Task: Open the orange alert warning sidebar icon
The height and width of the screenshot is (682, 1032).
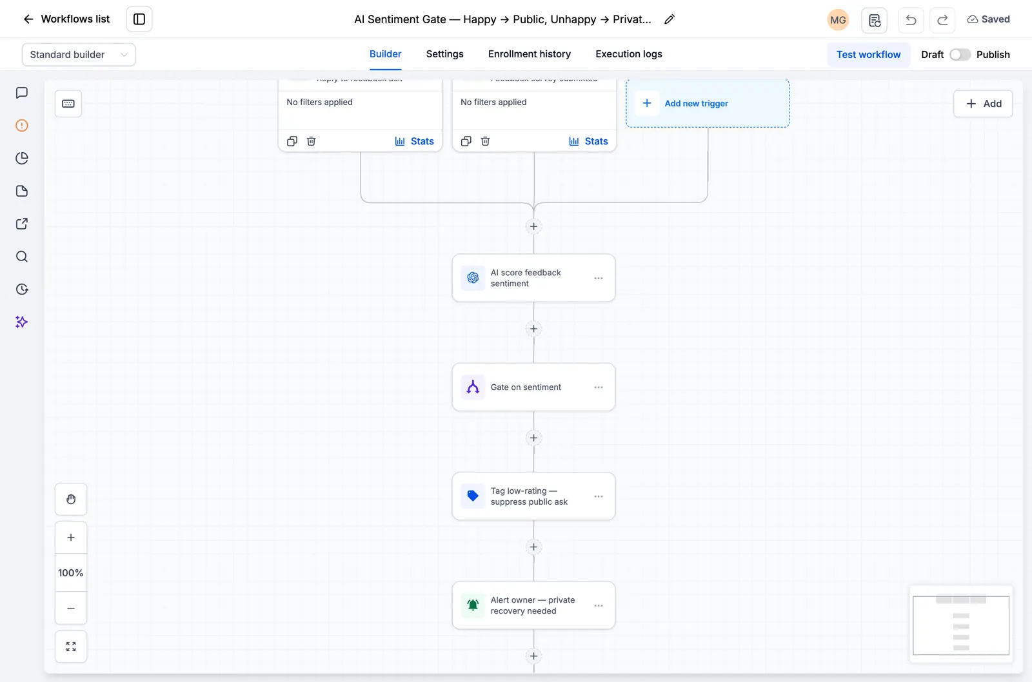Action: [x=22, y=126]
